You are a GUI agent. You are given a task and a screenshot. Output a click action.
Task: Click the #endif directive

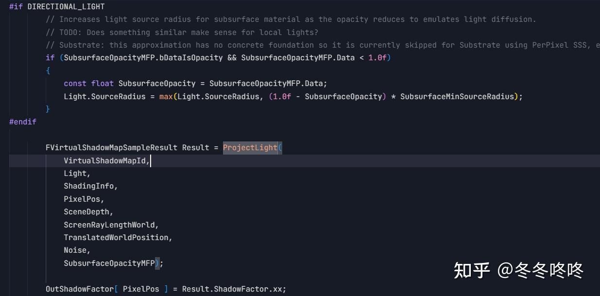tap(22, 121)
